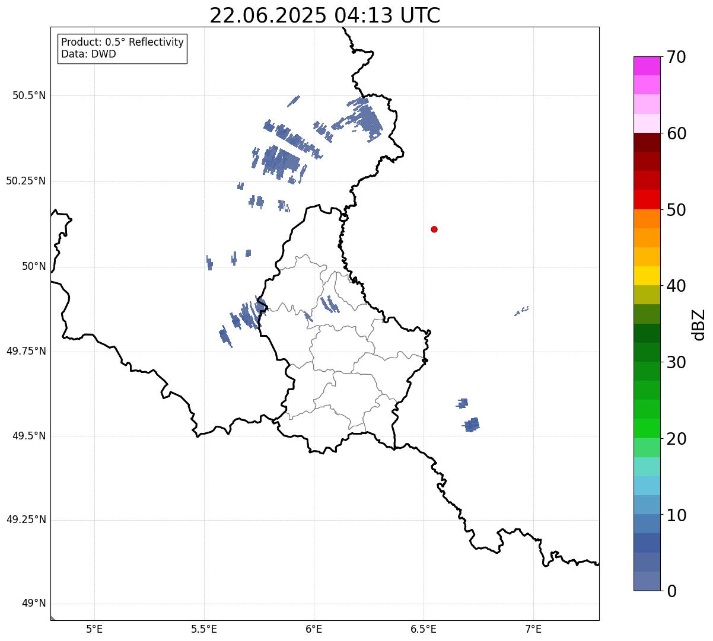Screen dimensions: 713x641
Task: Click the largest radar echo southeast of Luxembourg
Action: pyautogui.click(x=472, y=425)
